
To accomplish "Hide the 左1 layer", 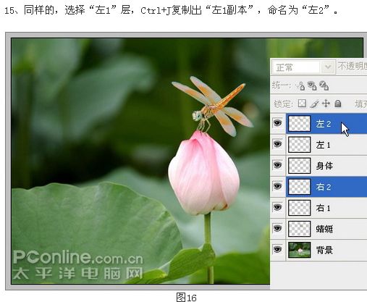I will click(x=277, y=144).
